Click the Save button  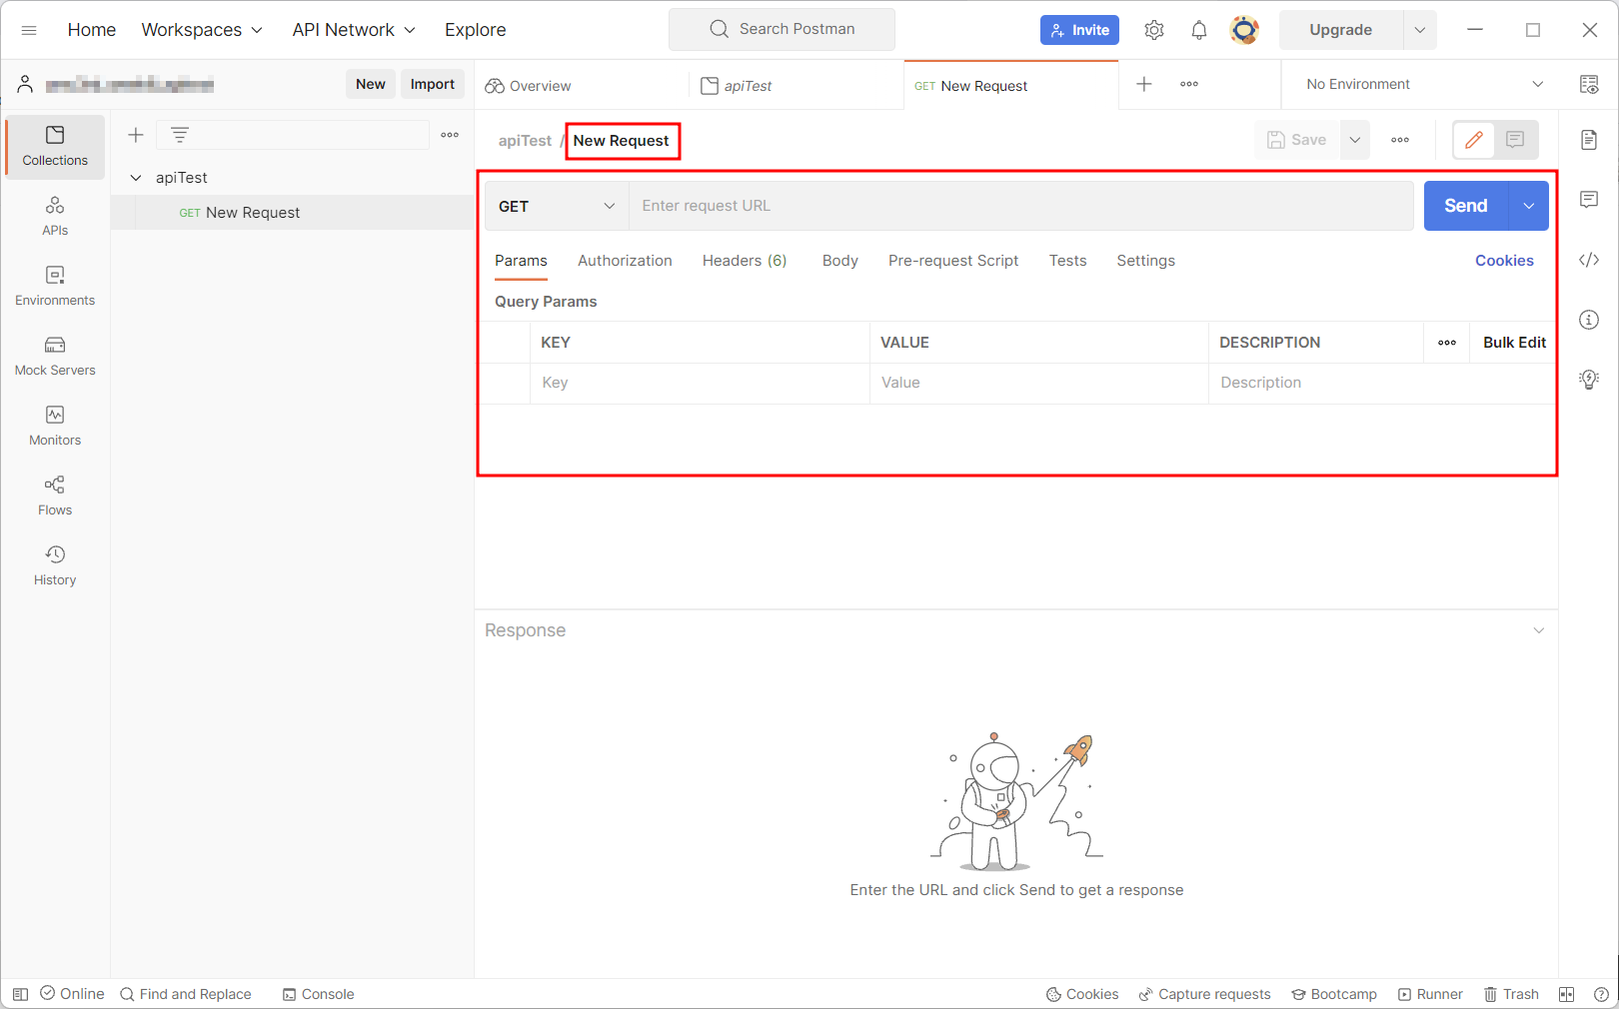(x=1297, y=140)
